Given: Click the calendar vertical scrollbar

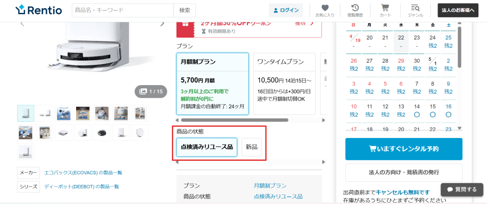Looking at the screenshot, I should [x=460, y=47].
